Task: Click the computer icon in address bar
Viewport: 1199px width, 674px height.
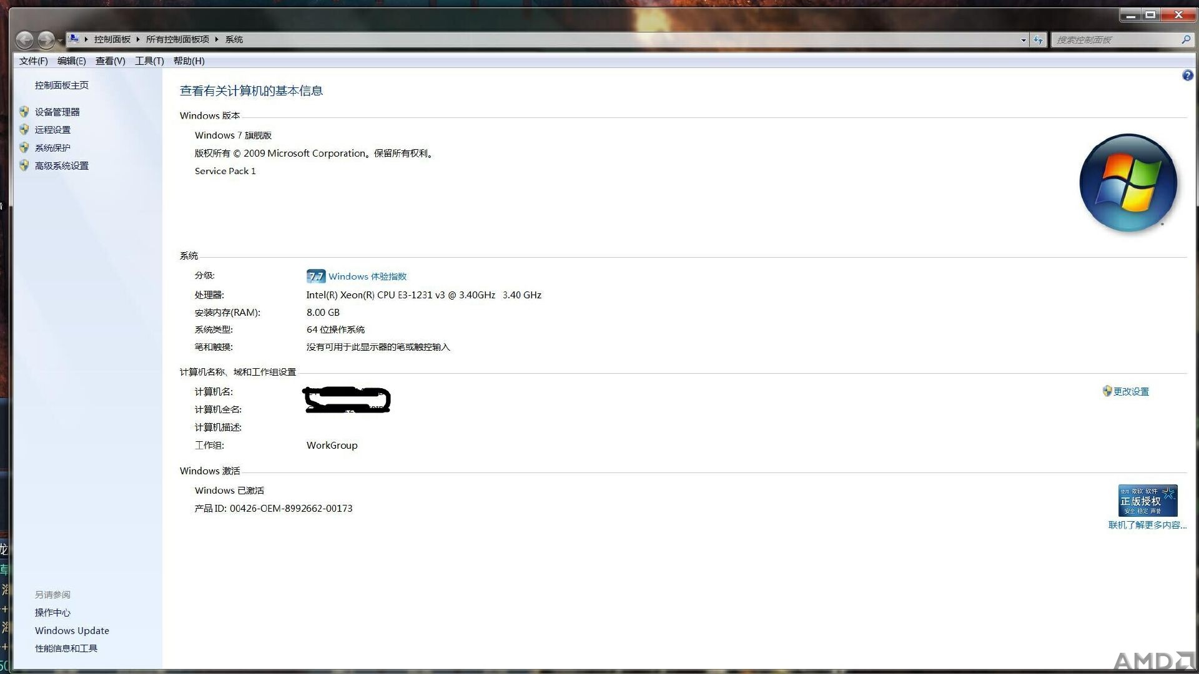Action: [74, 39]
